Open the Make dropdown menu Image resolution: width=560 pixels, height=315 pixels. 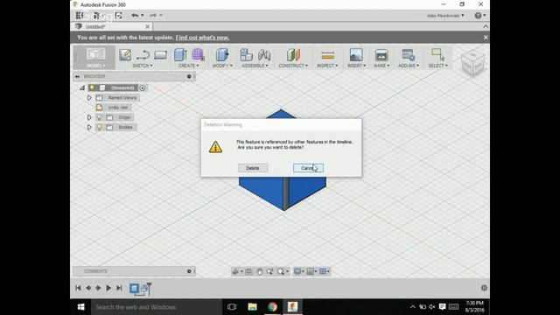381,66
